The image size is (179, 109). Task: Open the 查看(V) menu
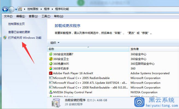click(33, 16)
